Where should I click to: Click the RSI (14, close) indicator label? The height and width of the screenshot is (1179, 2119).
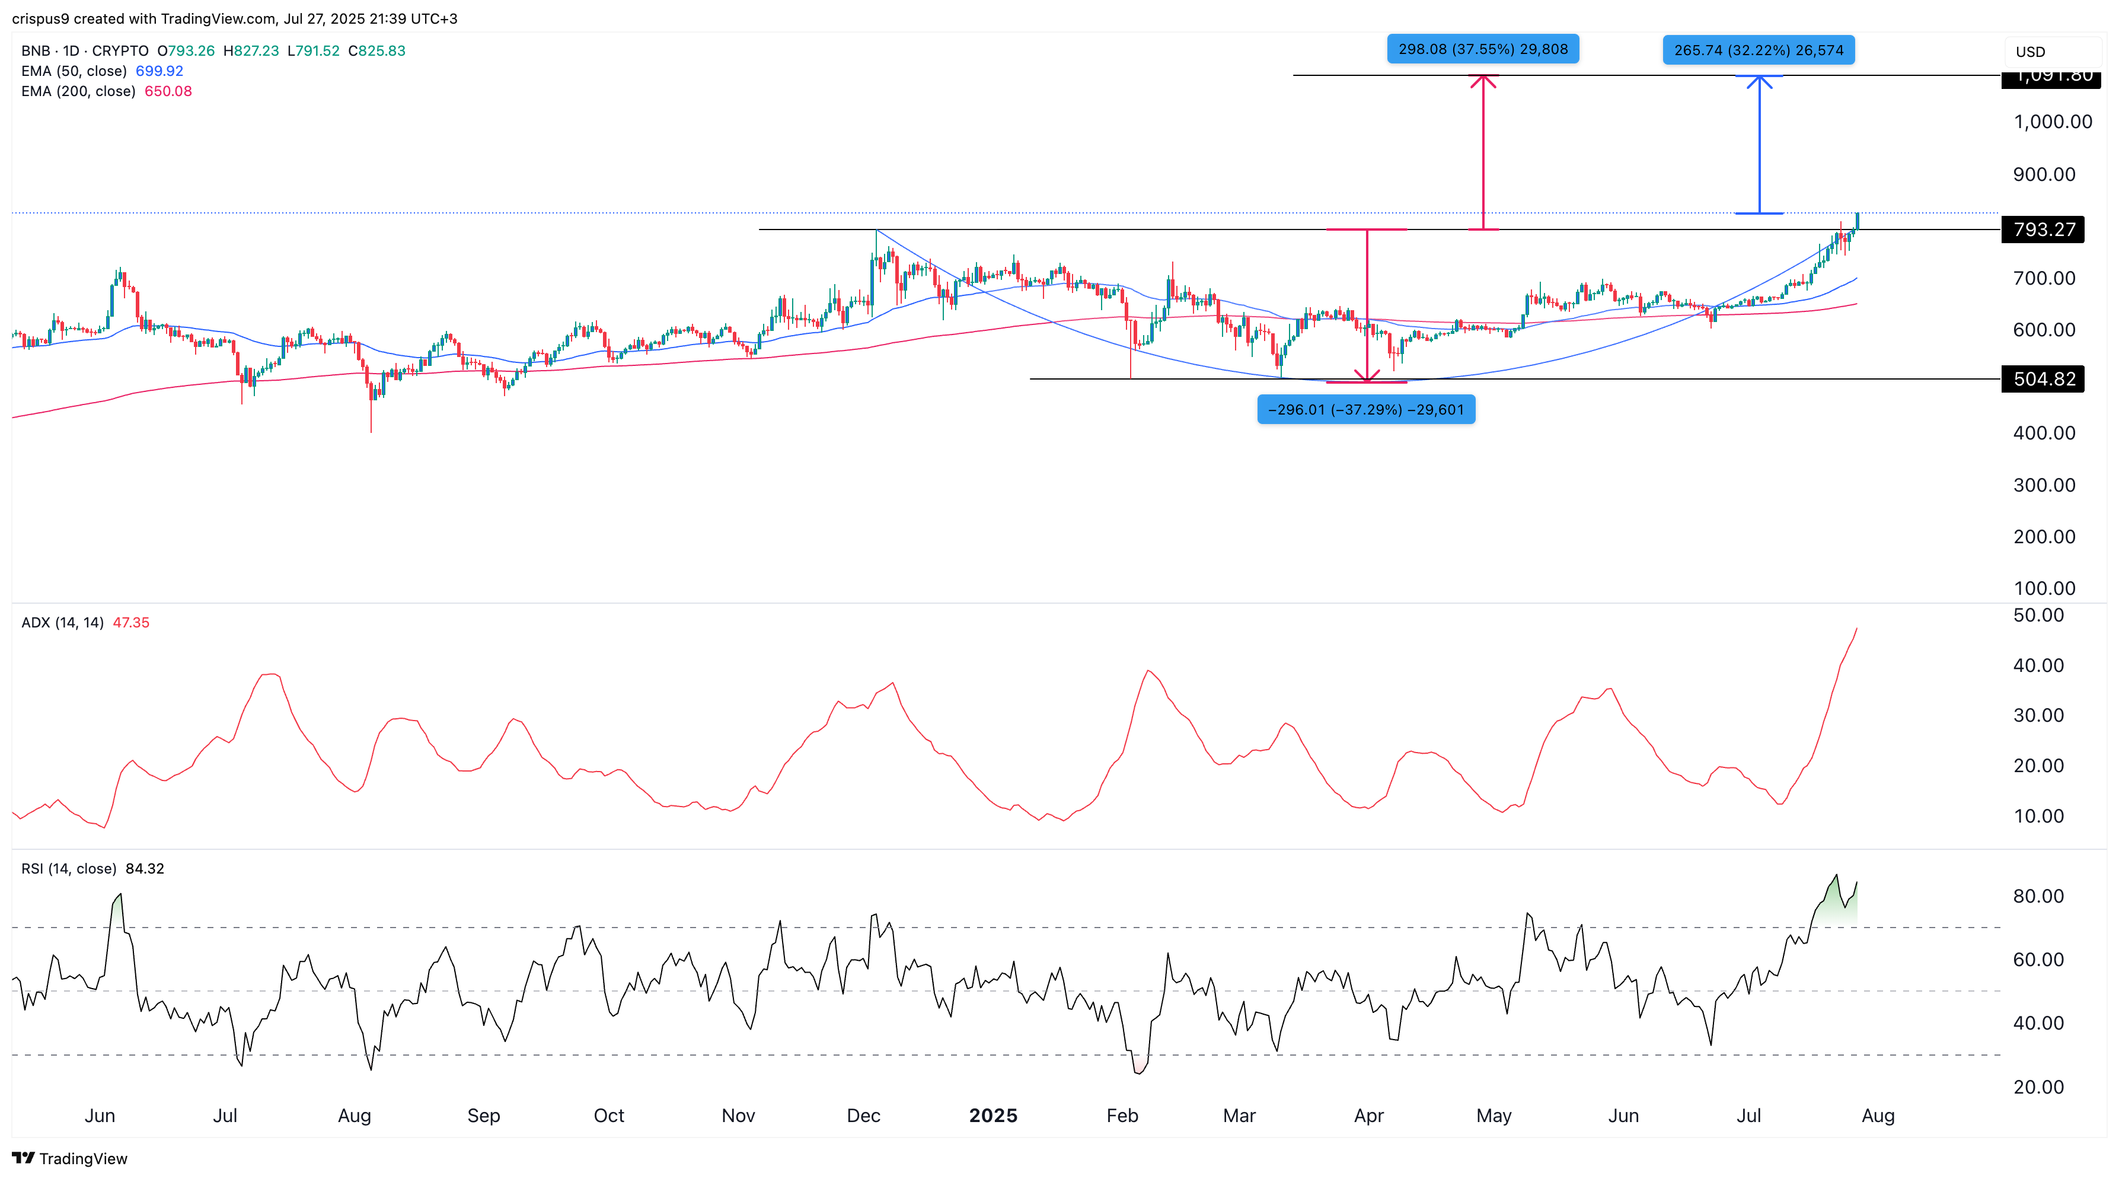pyautogui.click(x=69, y=868)
